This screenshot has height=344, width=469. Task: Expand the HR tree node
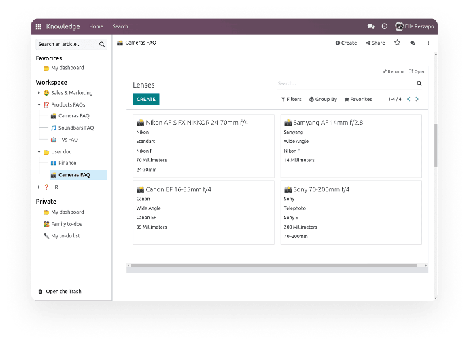39,187
